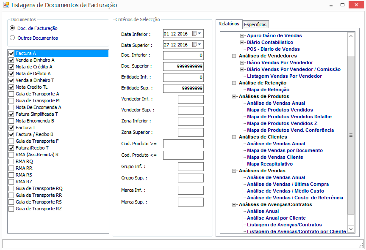Open Mapa Recapitulativo report
The width and height of the screenshot is (366, 250).
270,164
